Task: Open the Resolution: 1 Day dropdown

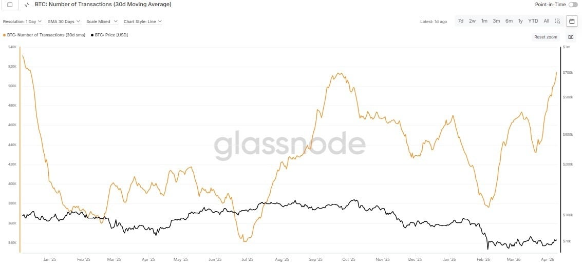Action: [x=22, y=22]
